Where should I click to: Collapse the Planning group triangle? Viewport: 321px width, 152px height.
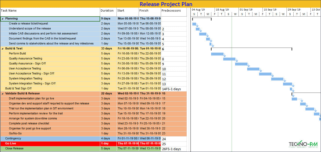click(2, 18)
